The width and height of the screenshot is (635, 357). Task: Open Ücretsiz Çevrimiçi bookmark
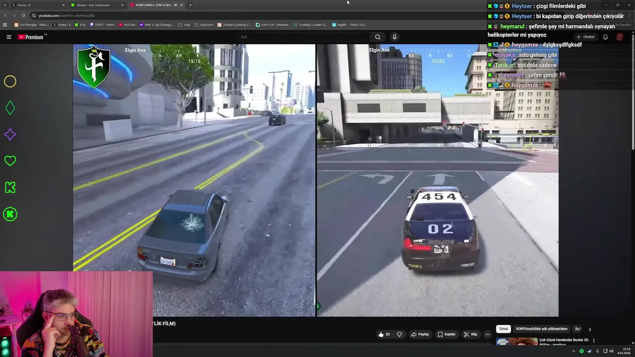234,24
